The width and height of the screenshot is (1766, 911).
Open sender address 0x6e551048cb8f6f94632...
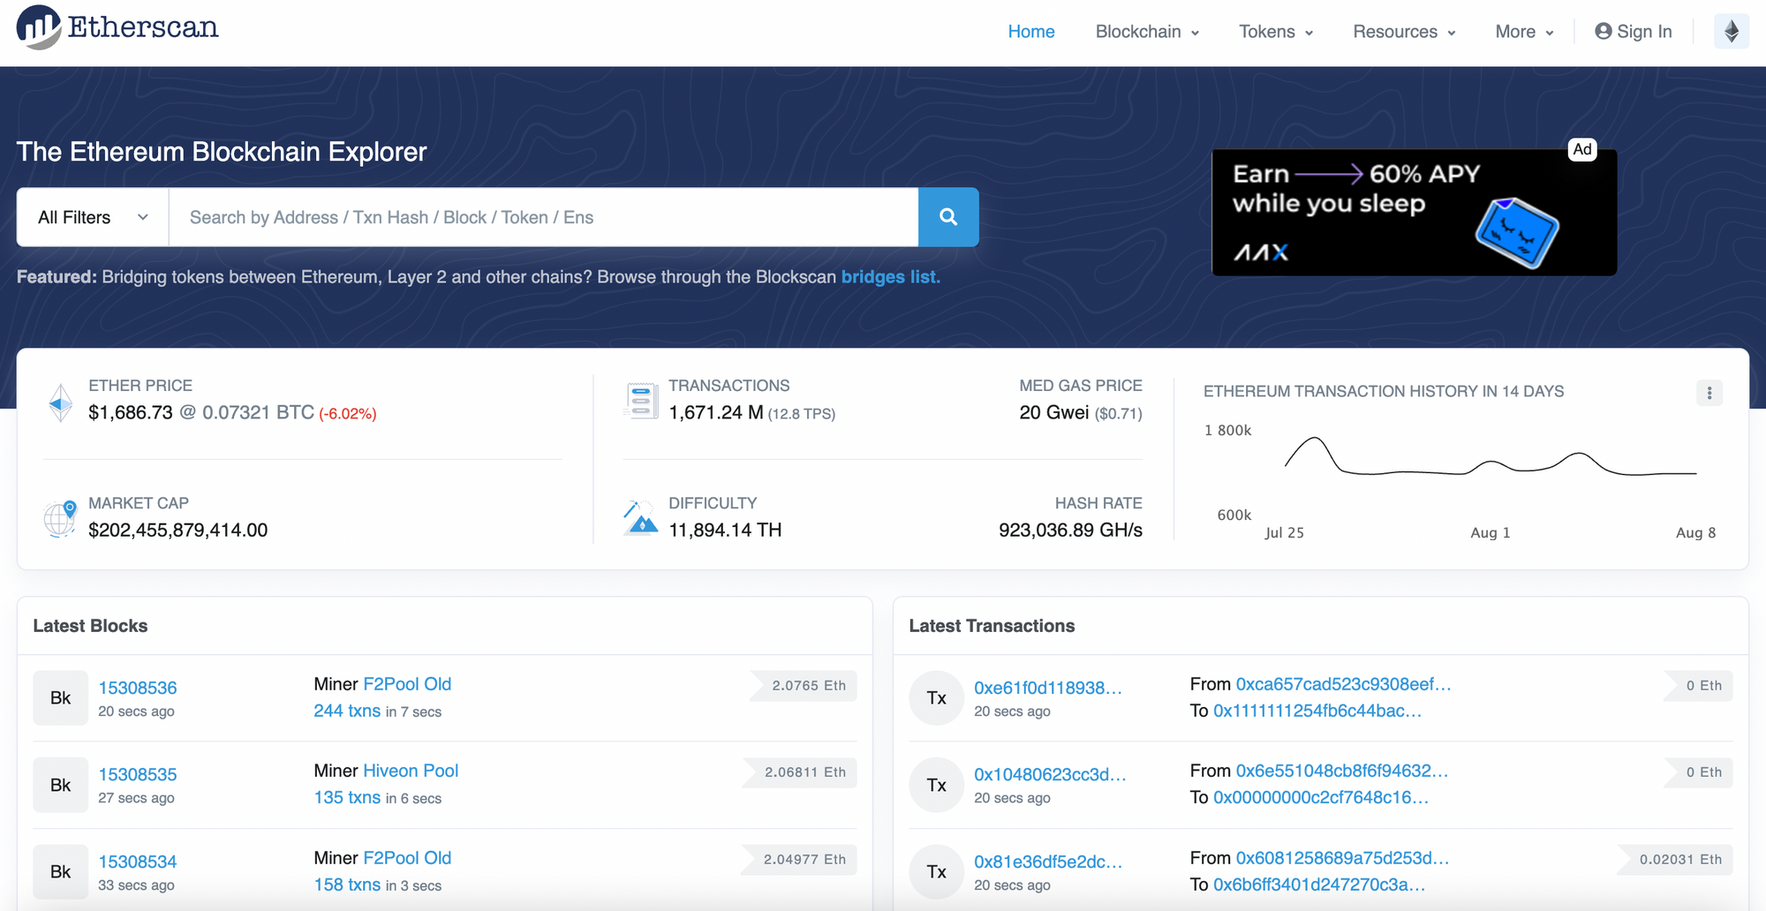(x=1342, y=771)
